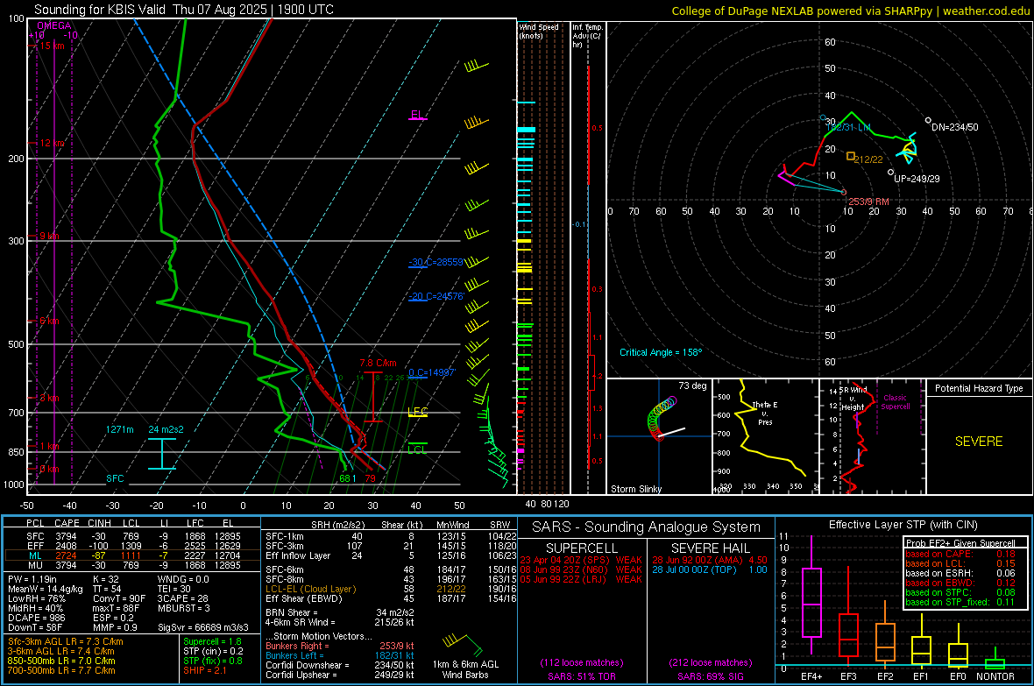Select the orange 'LCL-EL (Cloud Layer)' row

coord(391,589)
